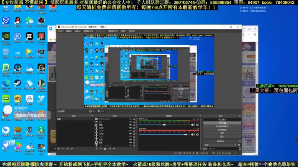Image resolution: width=298 pixels, height=167 pixels.
Task: Select the 弹幕 source row
Action: tap(113, 125)
